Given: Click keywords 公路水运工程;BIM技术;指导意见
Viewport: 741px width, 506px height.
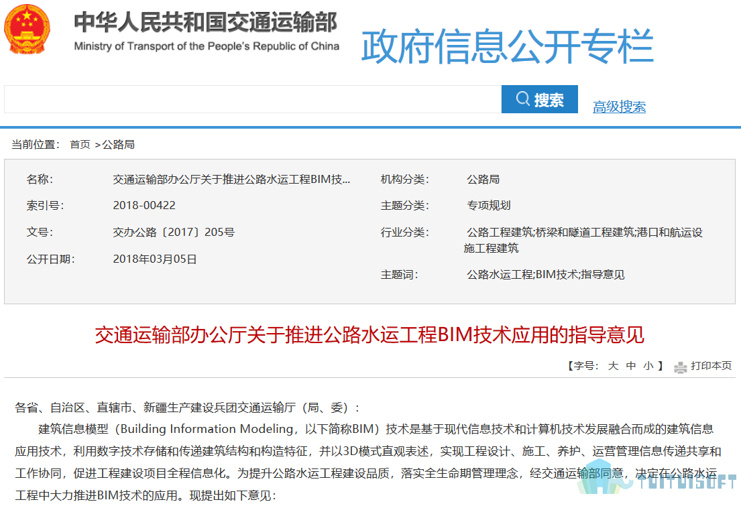Looking at the screenshot, I should [x=545, y=275].
